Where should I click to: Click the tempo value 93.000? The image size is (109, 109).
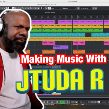(104, 102)
